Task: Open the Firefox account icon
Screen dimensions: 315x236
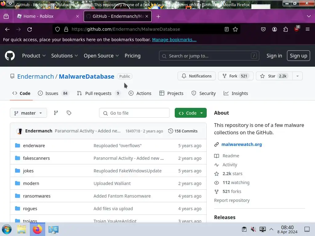Action: [274, 29]
